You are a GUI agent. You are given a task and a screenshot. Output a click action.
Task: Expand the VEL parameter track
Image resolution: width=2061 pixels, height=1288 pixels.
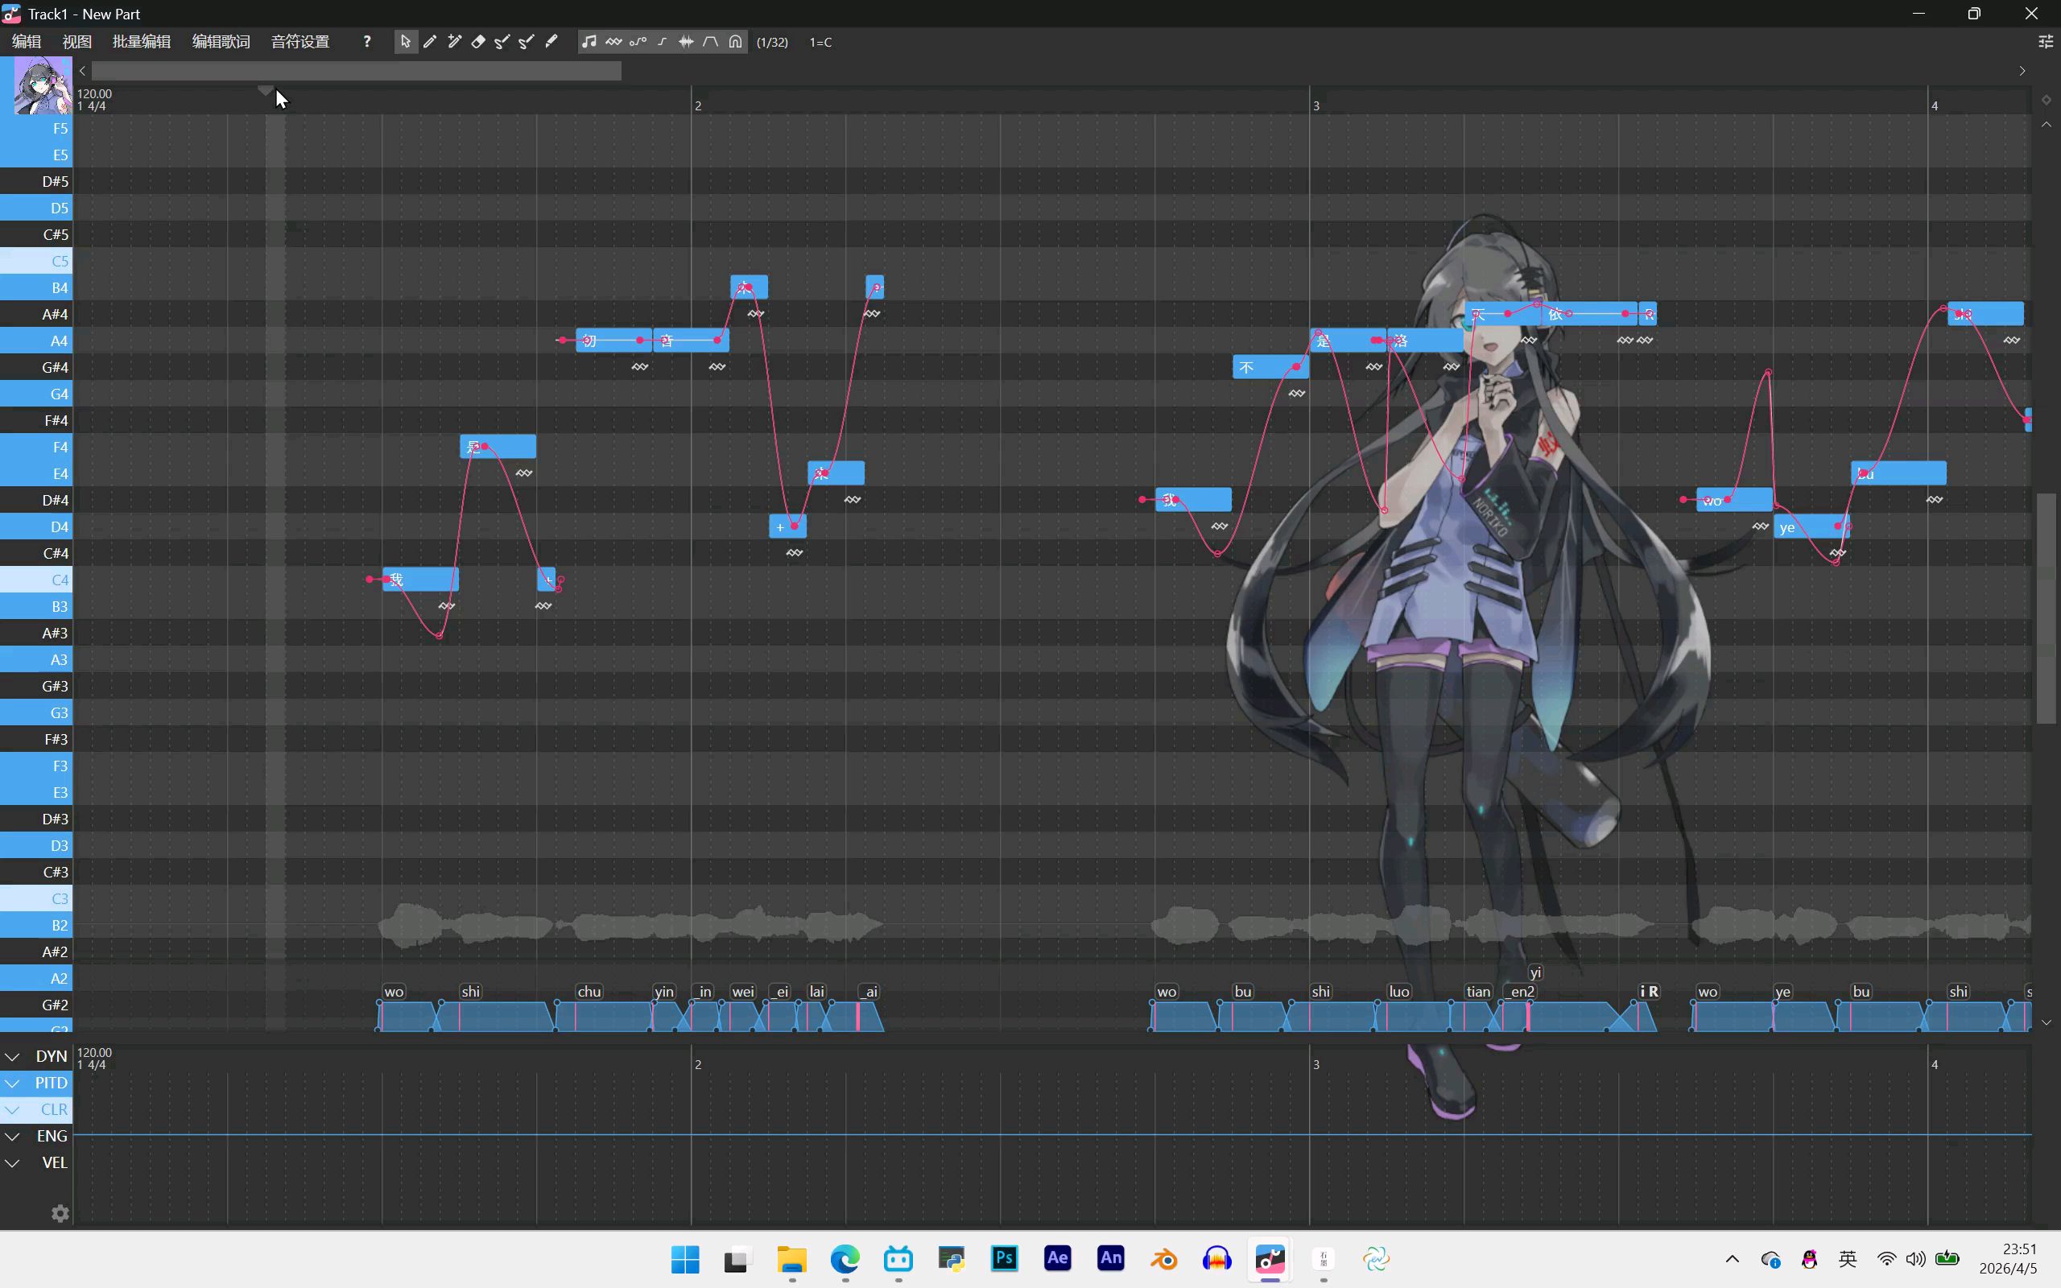coord(13,1162)
